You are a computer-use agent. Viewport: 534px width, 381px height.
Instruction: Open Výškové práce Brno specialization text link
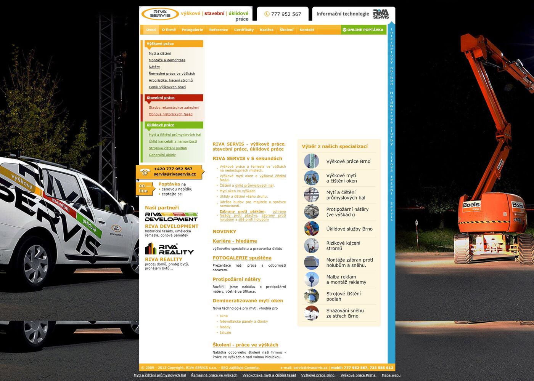point(348,162)
